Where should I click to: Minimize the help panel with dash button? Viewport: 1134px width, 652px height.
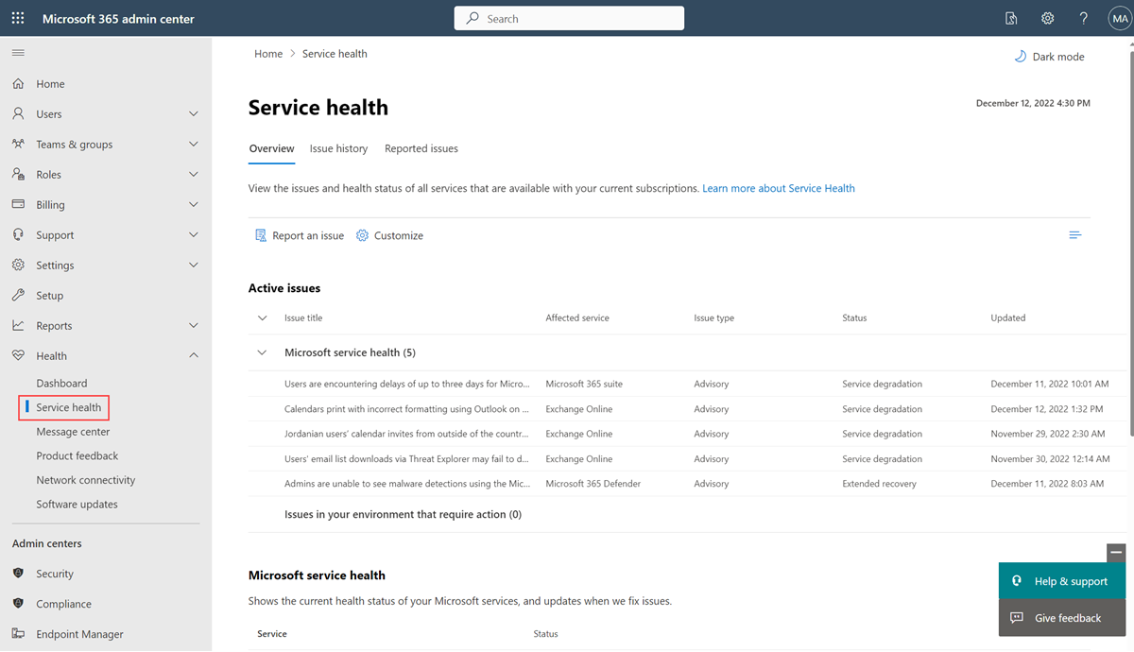point(1117,553)
